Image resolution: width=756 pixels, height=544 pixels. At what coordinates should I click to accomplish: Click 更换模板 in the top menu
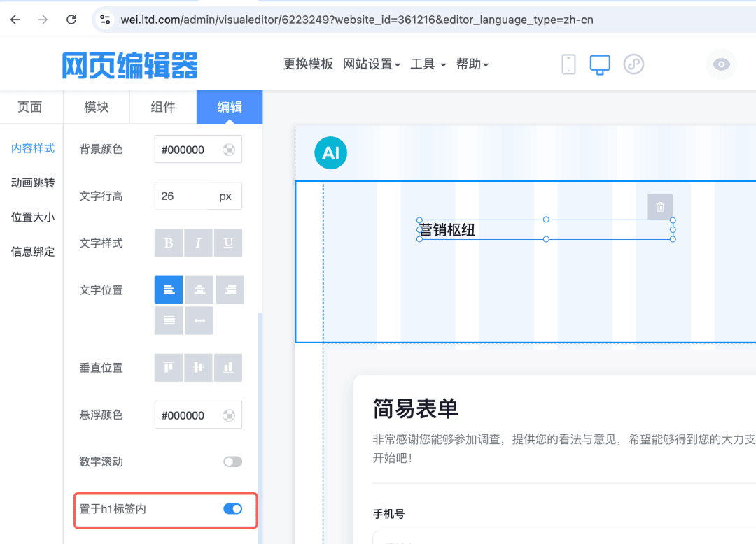(x=308, y=64)
